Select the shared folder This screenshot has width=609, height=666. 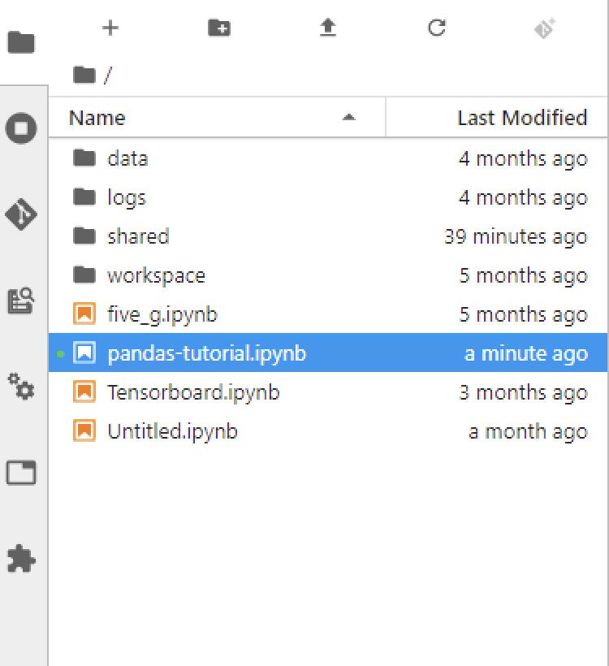138,236
